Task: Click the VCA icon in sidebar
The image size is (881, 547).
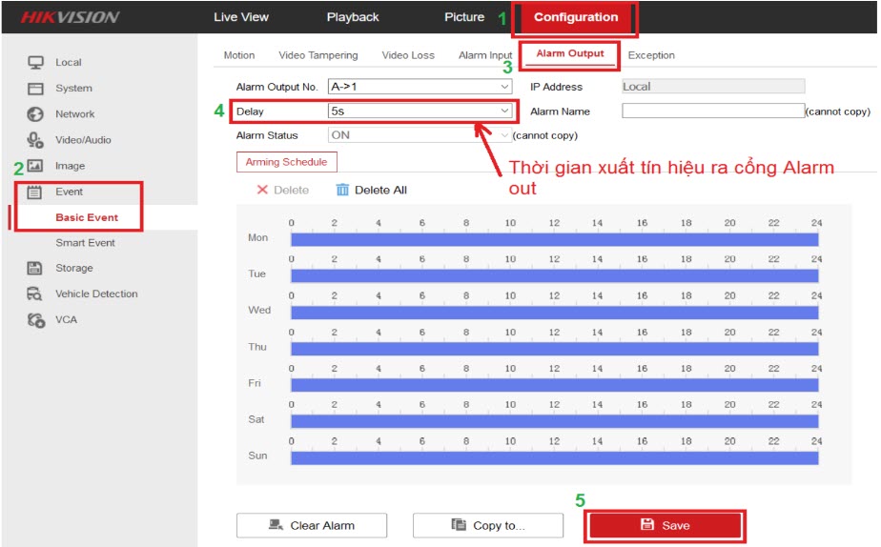Action: (x=35, y=320)
